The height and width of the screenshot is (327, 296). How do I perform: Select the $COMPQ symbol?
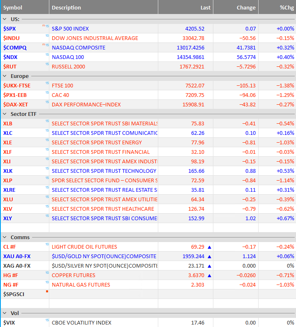15,48
